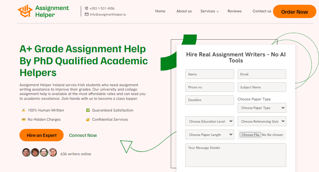Click the first writer avatar thumbnail
The height and width of the screenshot is (172, 319).
[26, 152]
